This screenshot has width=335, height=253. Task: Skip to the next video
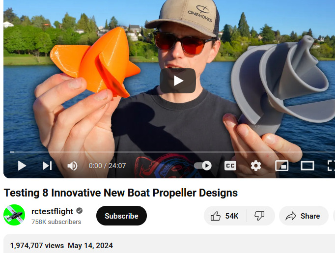pyautogui.click(x=47, y=166)
